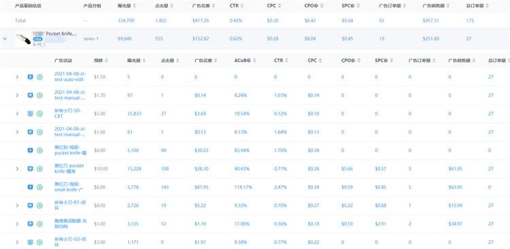Click green status icon in the $1.60 budget row
This screenshot has height=249, width=510.
point(39,132)
